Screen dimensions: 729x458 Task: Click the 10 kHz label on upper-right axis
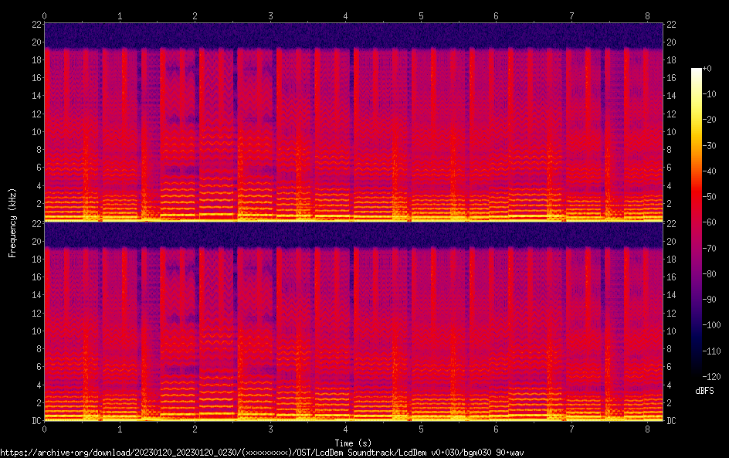pyautogui.click(x=672, y=131)
